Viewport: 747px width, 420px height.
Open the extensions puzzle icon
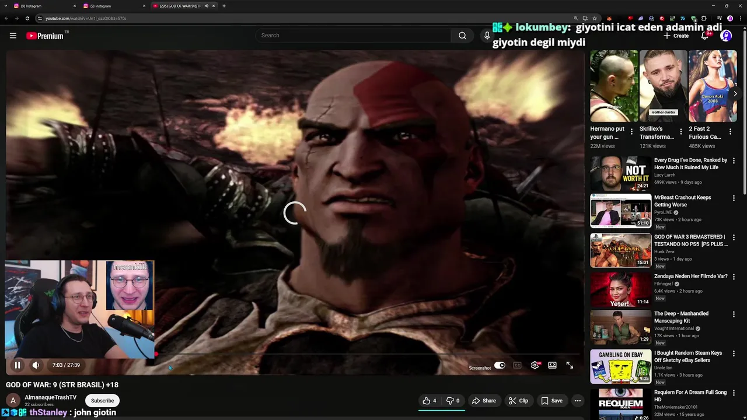click(704, 18)
